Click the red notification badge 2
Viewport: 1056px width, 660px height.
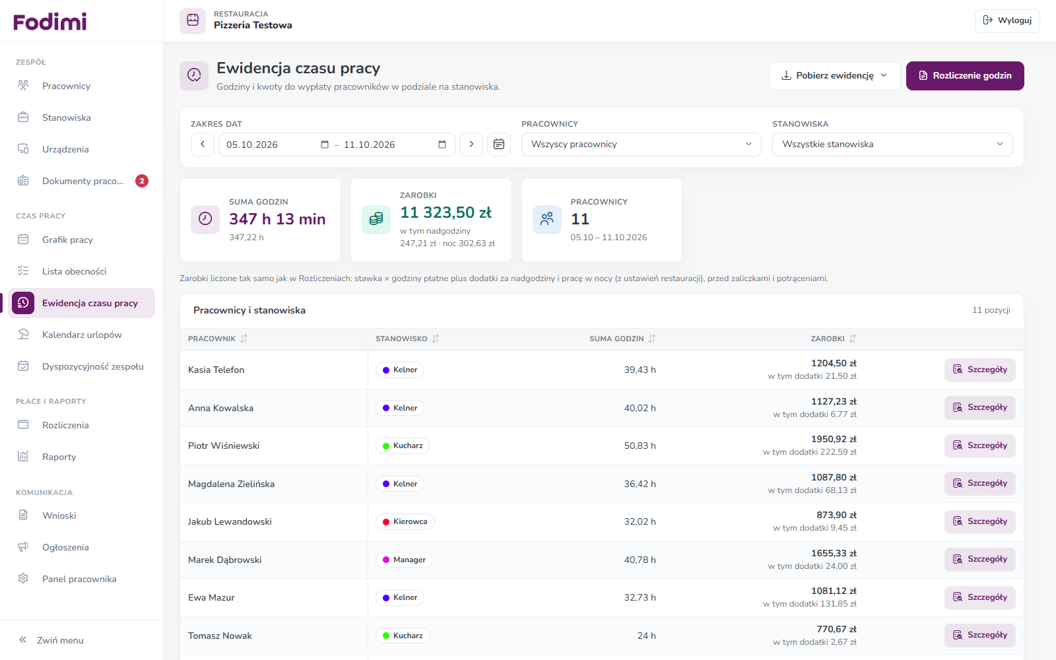[142, 181]
